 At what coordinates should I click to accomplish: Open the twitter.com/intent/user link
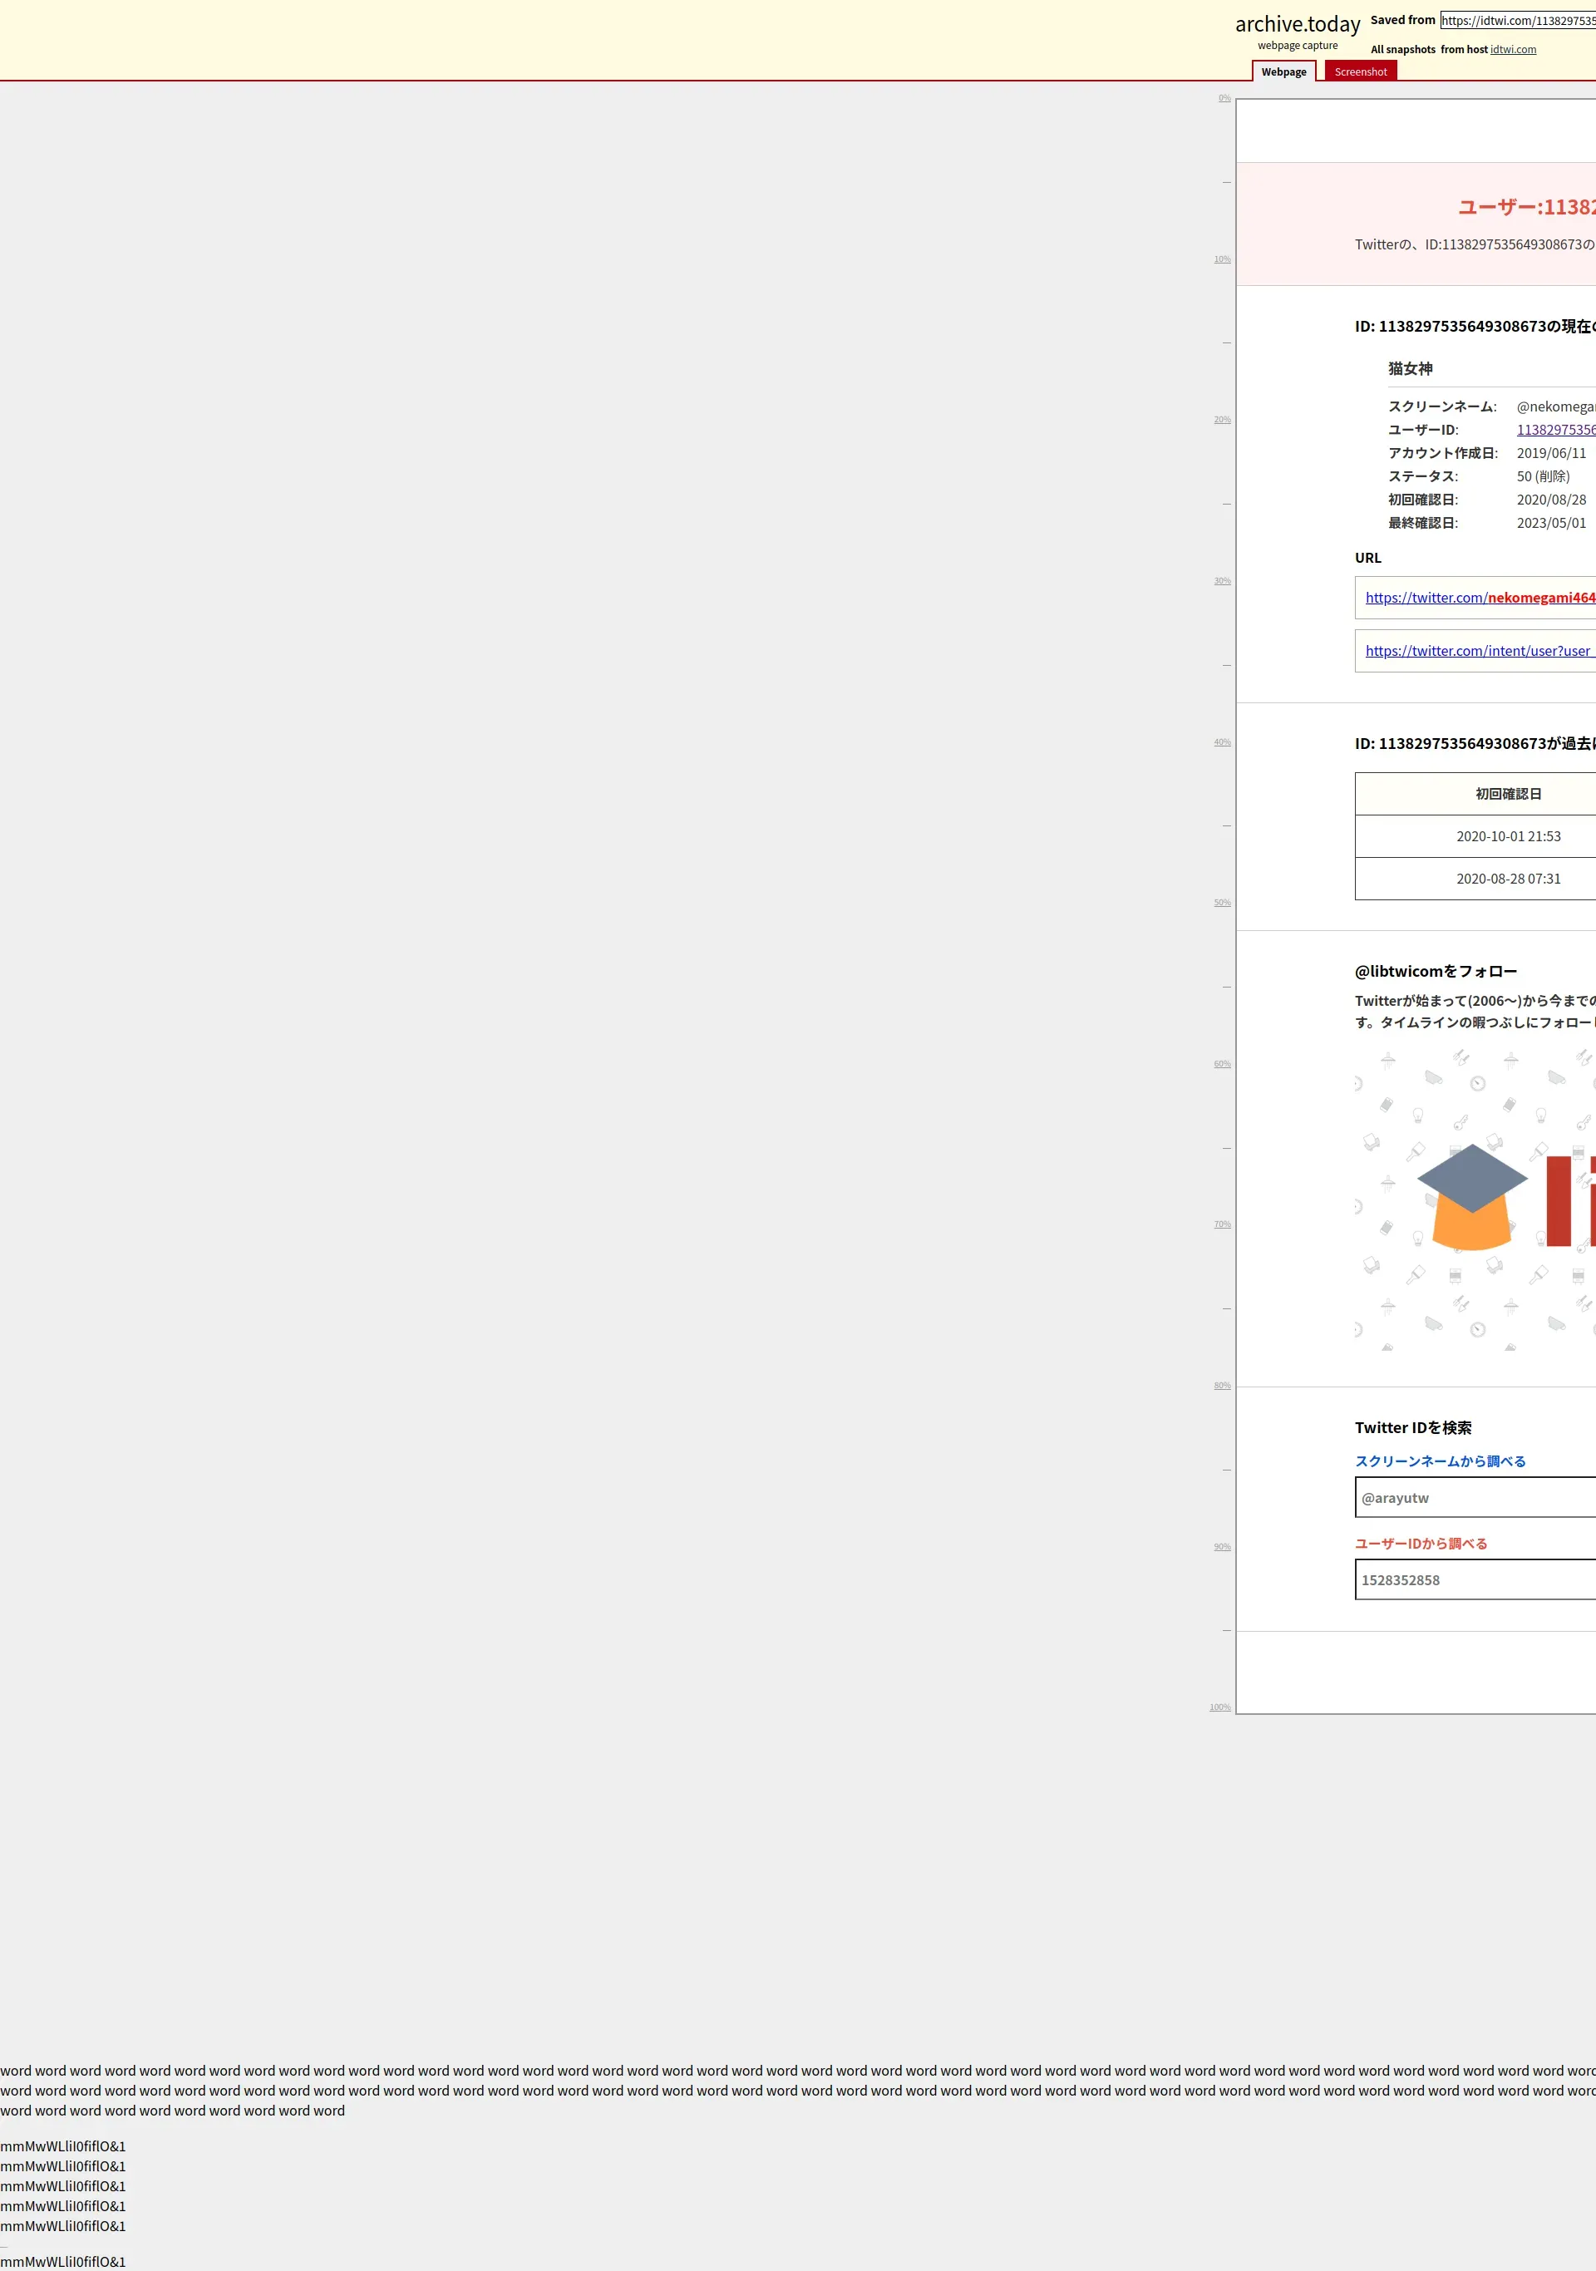pos(1480,651)
